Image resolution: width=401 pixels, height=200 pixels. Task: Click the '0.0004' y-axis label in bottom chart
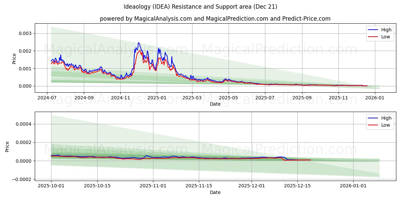point(23,124)
